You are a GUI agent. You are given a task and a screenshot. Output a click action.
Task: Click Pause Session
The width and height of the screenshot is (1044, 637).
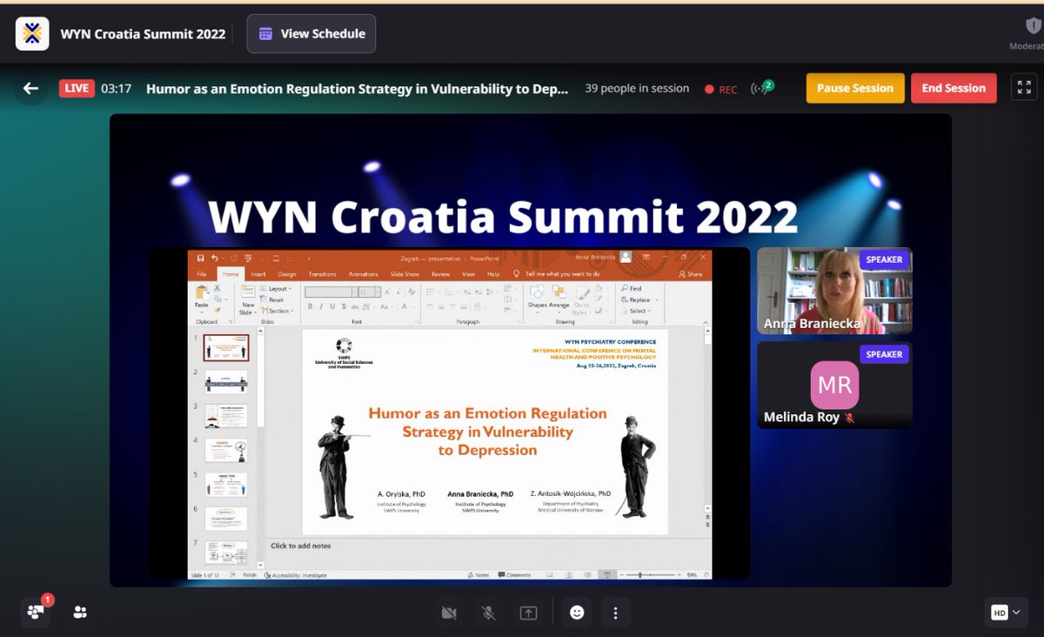click(x=855, y=88)
